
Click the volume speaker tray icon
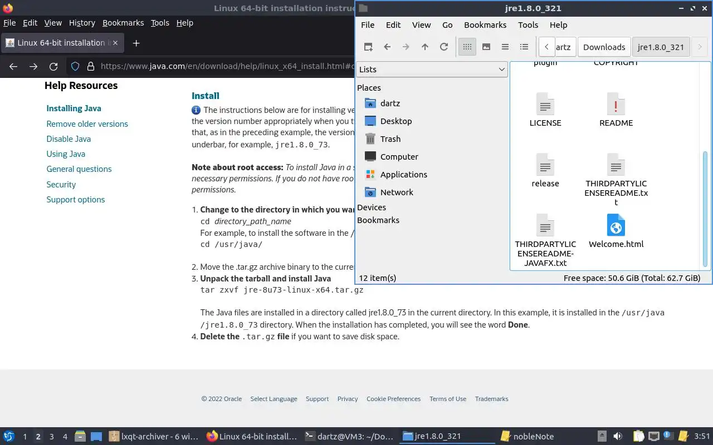pyautogui.click(x=618, y=437)
